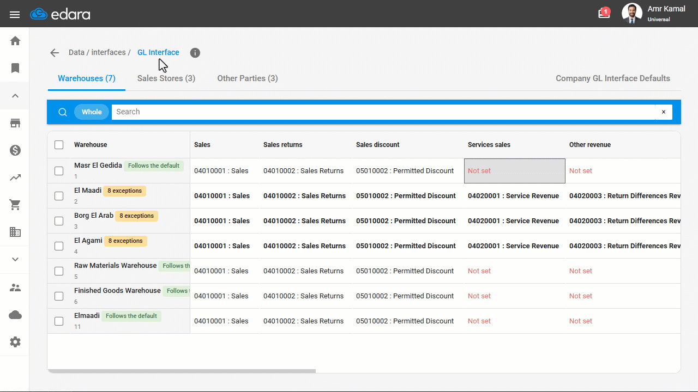698x392 pixels.
Task: Open the people sidebar icon
Action: coord(15,287)
